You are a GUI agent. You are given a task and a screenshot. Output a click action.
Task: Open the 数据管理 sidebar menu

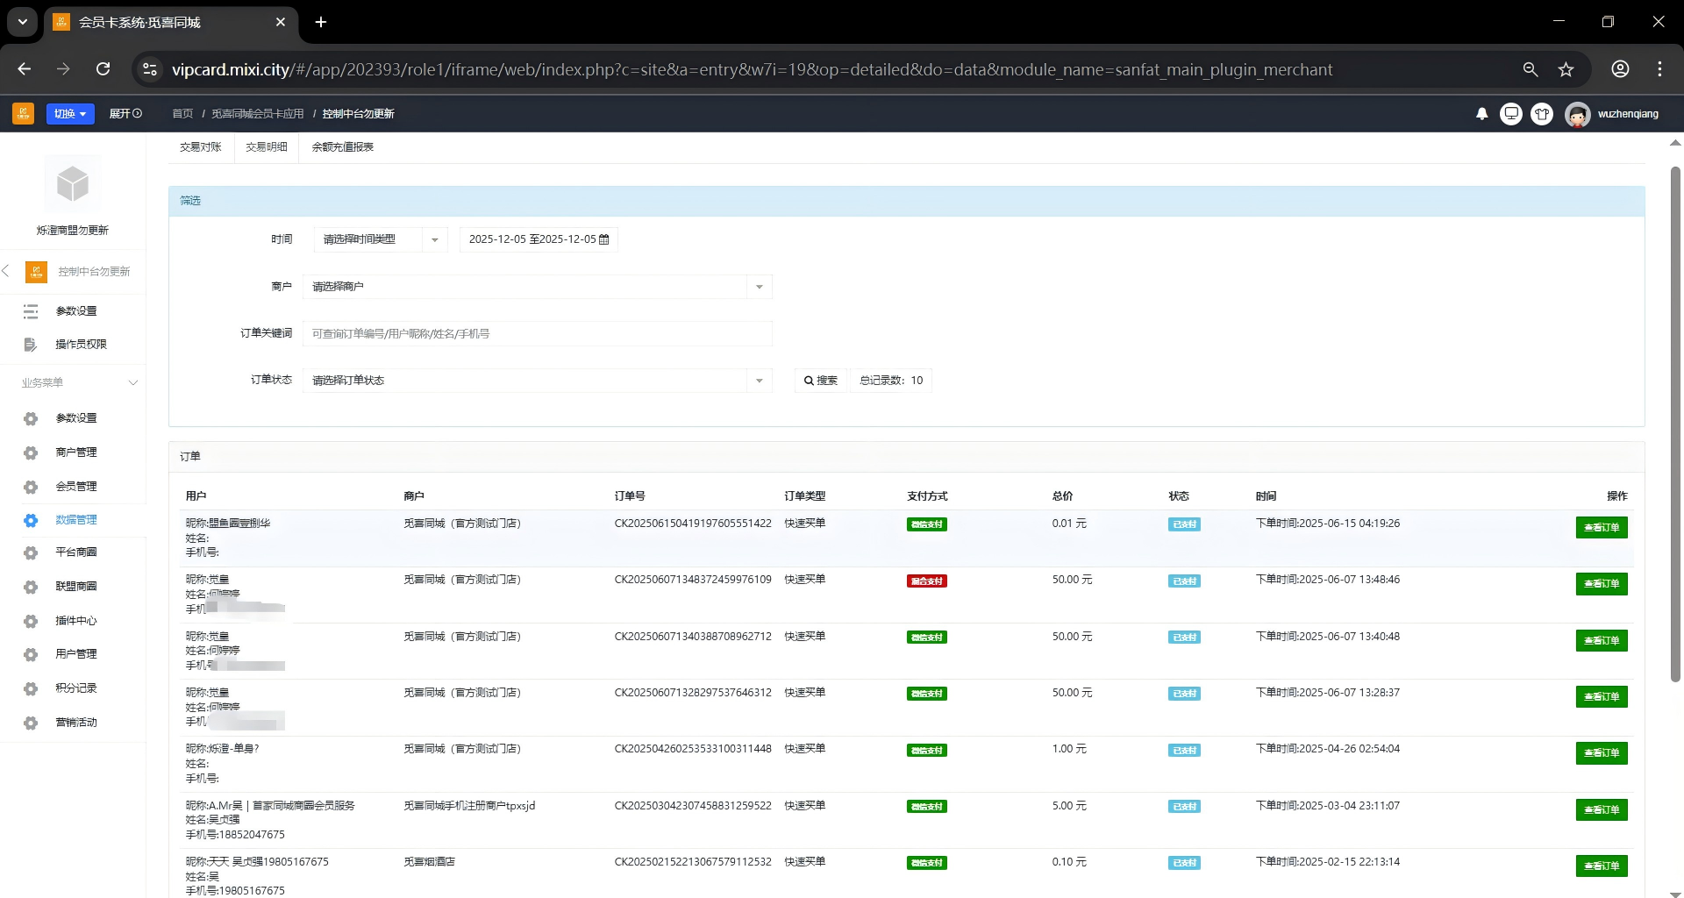click(76, 520)
